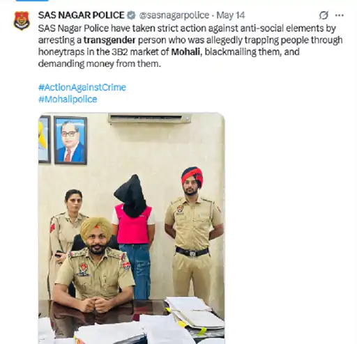Open the three-dot more options menu
357x344 pixels.
click(340, 15)
